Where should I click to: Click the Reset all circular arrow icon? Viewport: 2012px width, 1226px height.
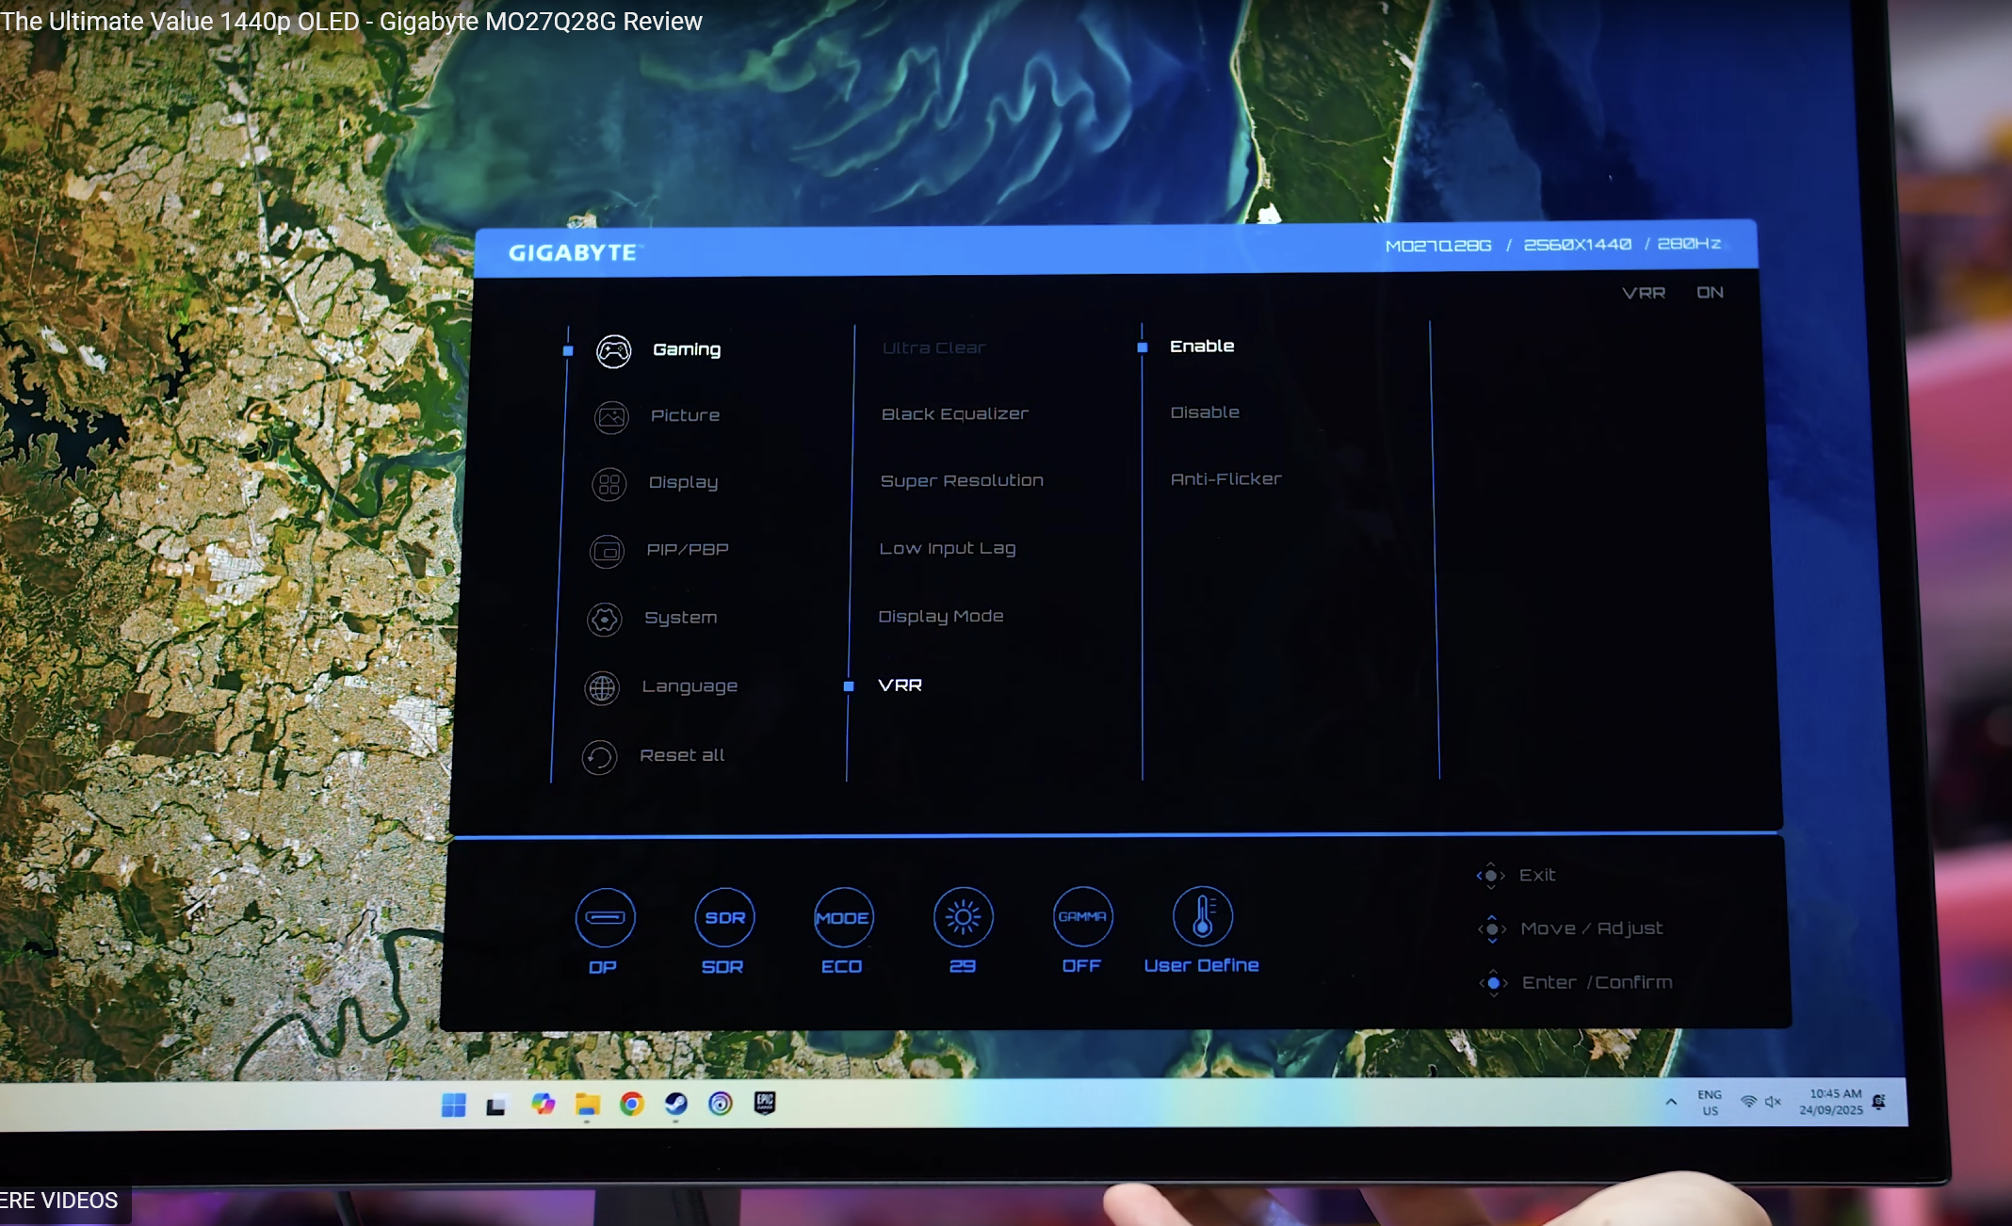[599, 757]
